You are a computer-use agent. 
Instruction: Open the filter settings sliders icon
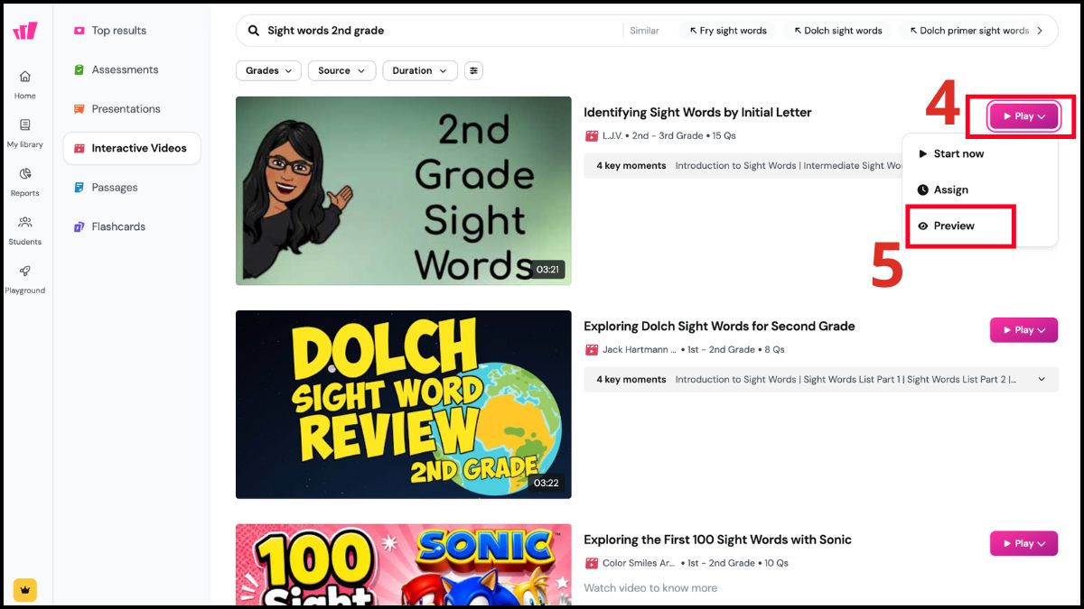click(473, 70)
